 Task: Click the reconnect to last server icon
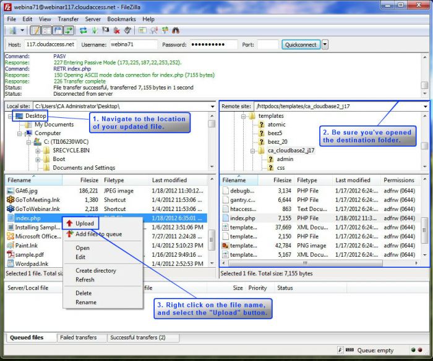(127, 30)
